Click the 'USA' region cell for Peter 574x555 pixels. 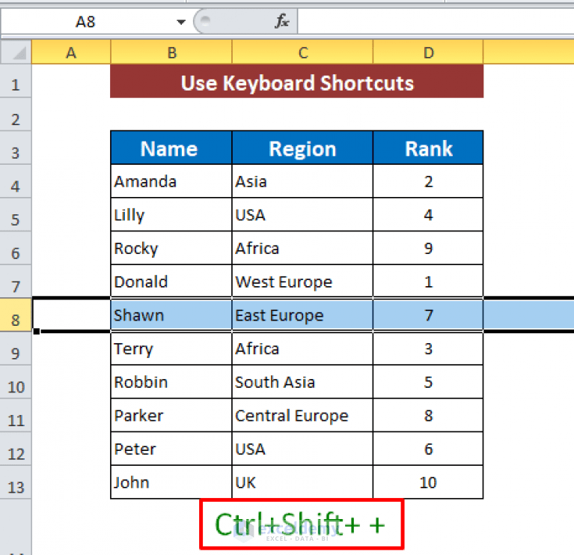pos(302,449)
